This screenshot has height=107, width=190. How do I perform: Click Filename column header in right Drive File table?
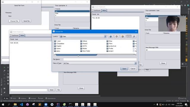(171, 33)
